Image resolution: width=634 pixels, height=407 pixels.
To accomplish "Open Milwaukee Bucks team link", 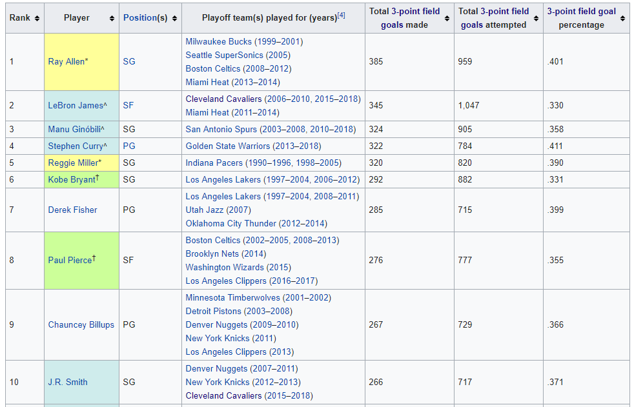I will 218,41.
